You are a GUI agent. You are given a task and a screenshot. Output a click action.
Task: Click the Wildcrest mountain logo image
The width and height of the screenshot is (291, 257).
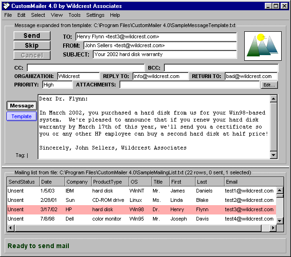(x=263, y=46)
